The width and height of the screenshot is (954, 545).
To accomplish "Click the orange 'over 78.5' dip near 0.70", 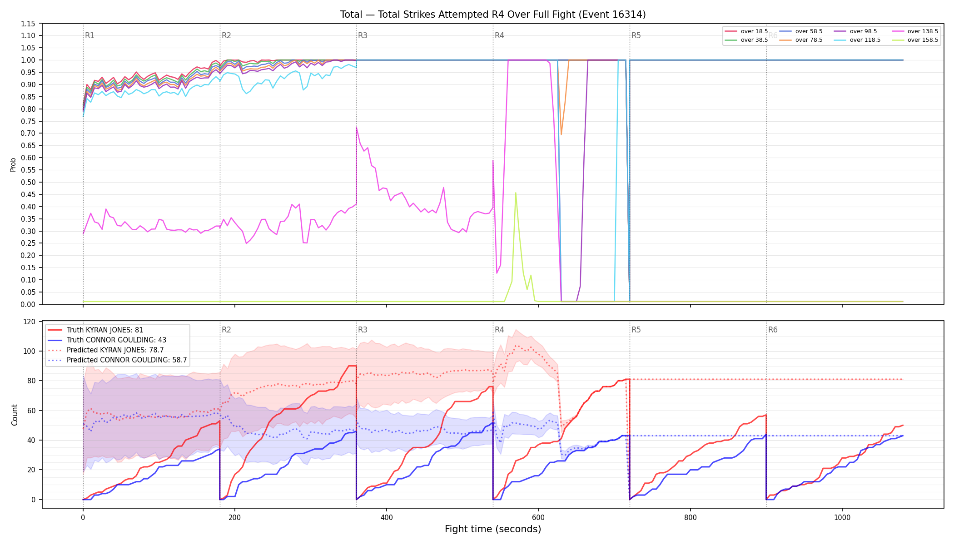I will (561, 134).
